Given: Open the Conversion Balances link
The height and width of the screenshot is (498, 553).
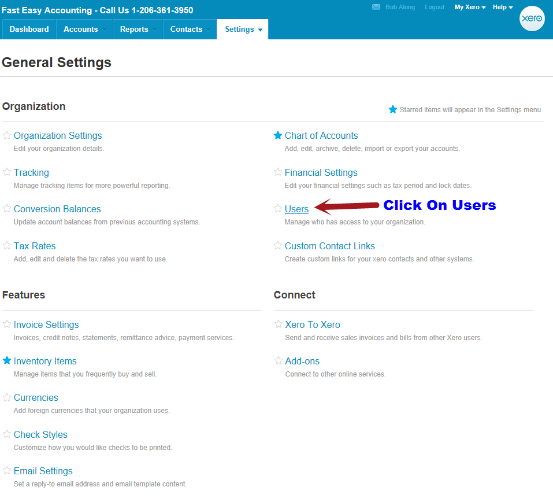Looking at the screenshot, I should (x=57, y=209).
